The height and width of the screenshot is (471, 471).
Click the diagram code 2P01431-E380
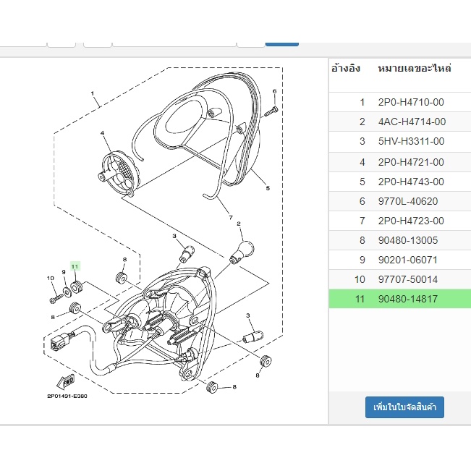point(67,396)
